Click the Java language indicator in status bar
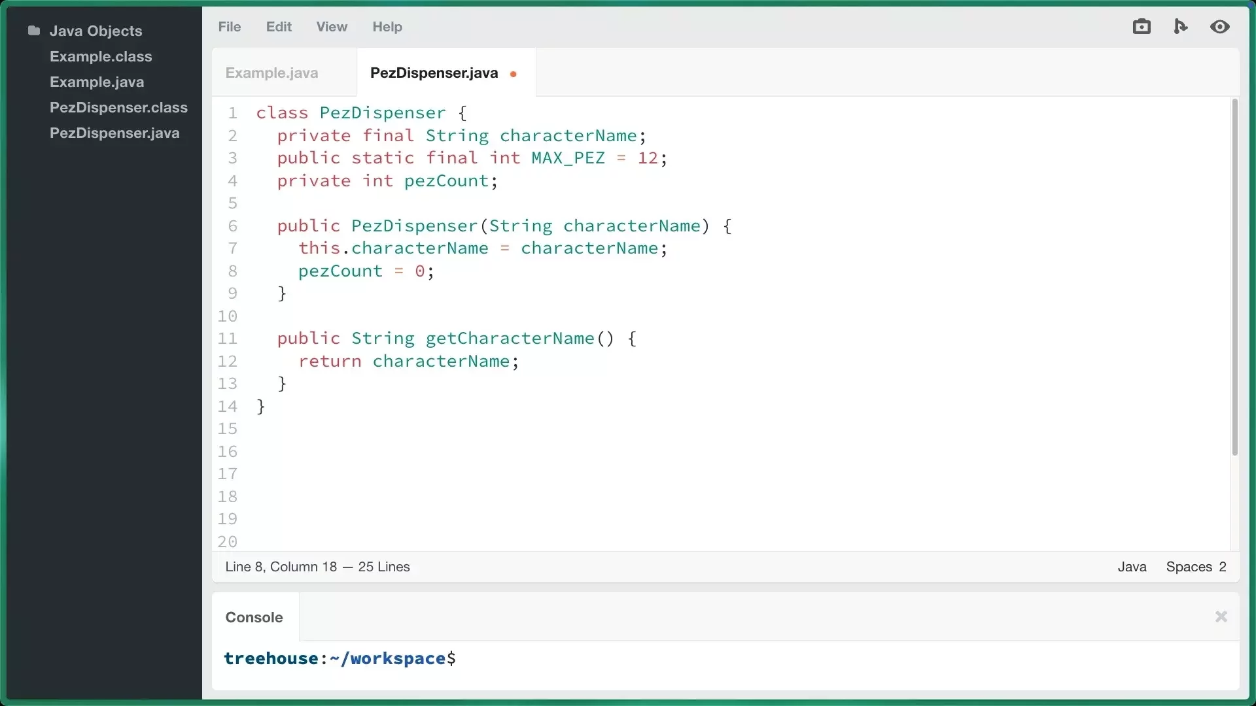The image size is (1256, 706). point(1132,567)
